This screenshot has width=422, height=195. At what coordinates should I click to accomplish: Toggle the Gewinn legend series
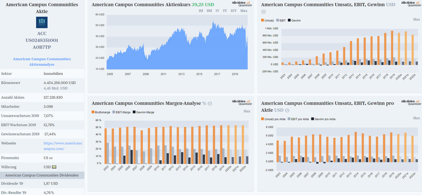tap(294, 20)
